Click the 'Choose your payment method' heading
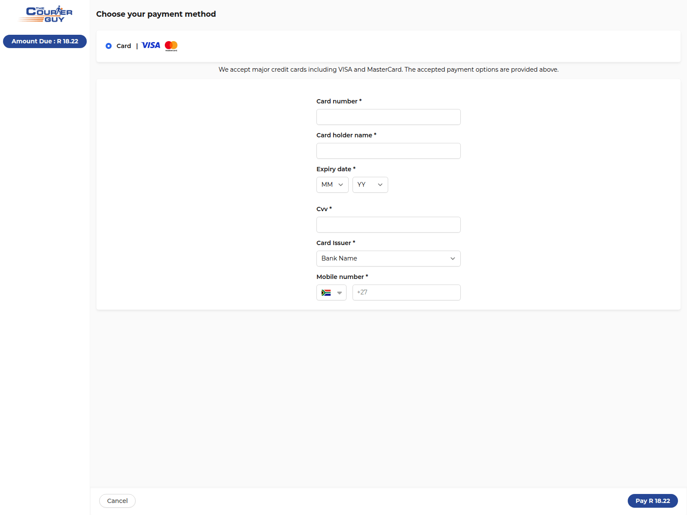Viewport: 687px width, 515px height. [156, 14]
